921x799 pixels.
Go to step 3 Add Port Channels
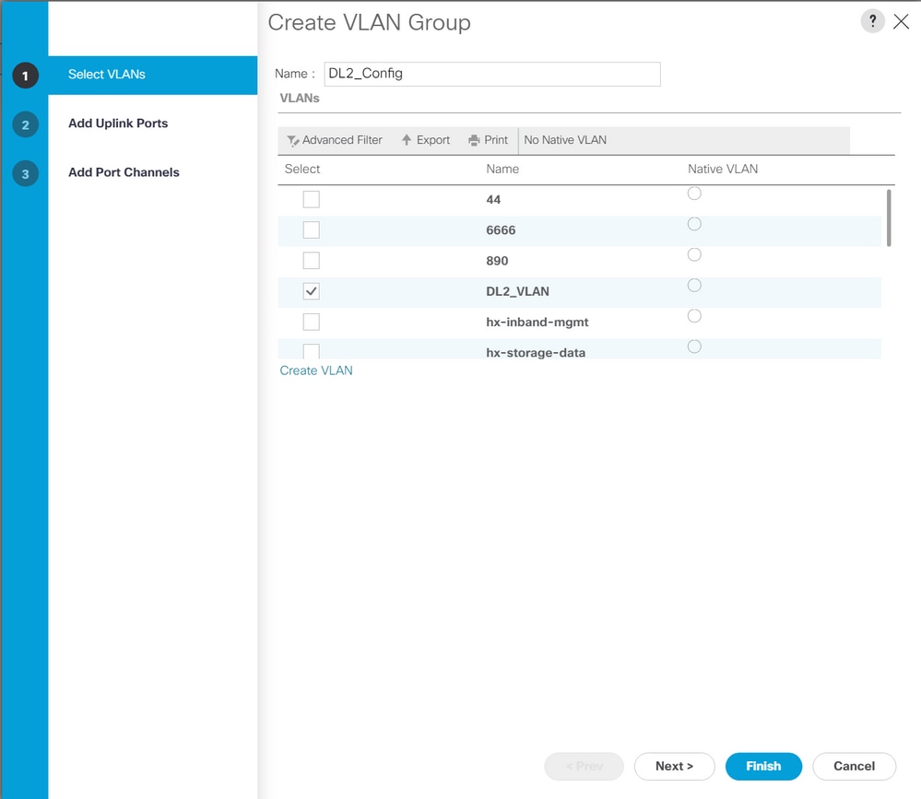[124, 172]
